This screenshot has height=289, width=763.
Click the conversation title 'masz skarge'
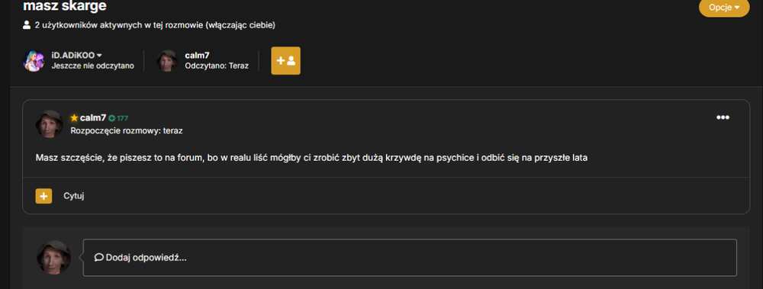click(x=65, y=6)
